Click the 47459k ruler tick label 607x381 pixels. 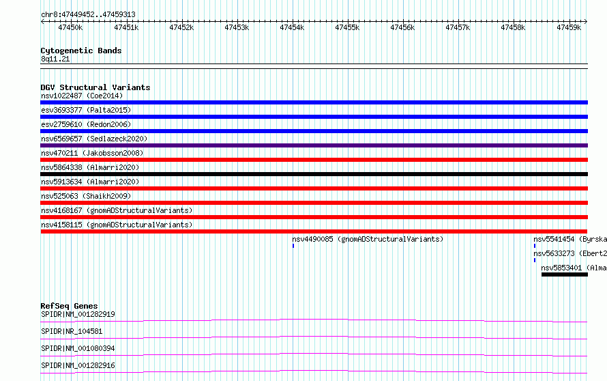(569, 27)
